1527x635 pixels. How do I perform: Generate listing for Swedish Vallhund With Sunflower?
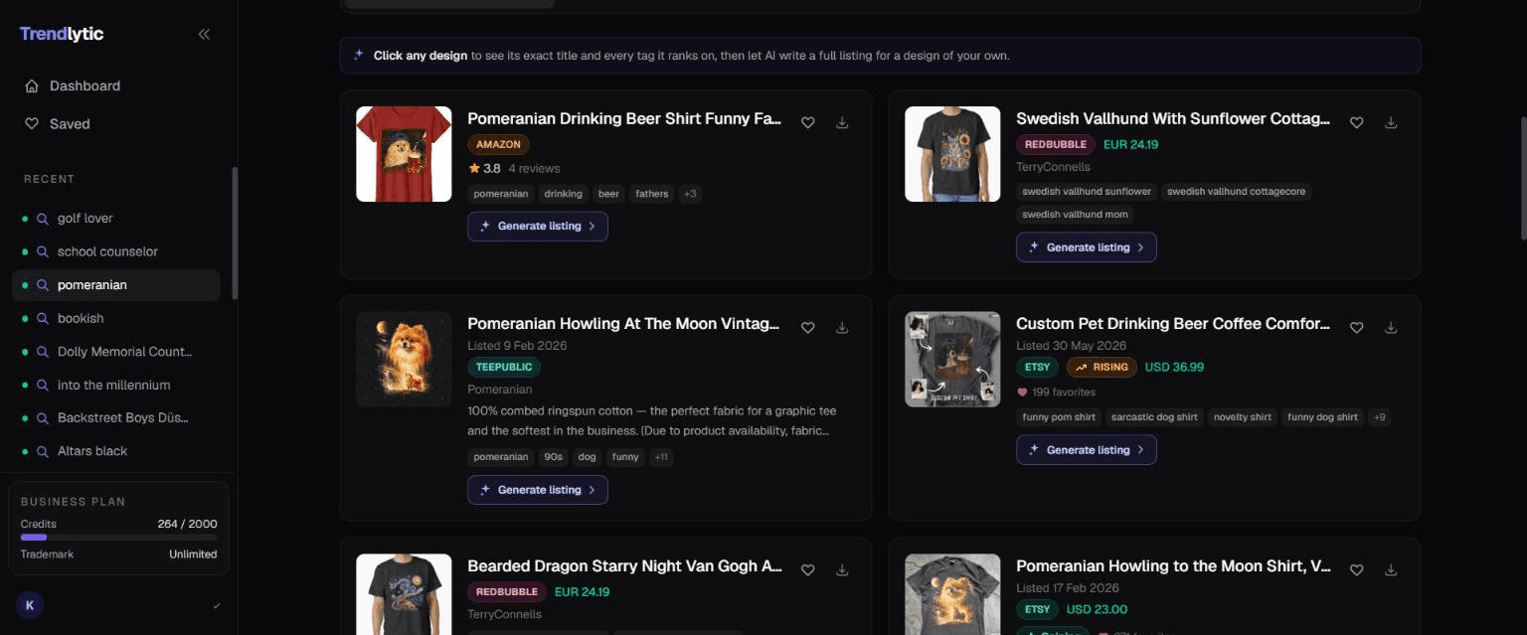point(1087,247)
